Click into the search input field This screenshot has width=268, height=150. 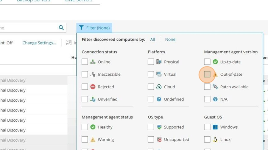pos(28,28)
